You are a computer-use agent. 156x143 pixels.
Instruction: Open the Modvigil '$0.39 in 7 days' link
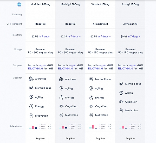coord(70,37)
